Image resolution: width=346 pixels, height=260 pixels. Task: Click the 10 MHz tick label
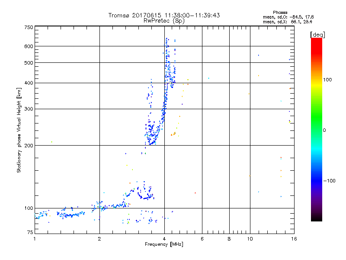coord(250,239)
